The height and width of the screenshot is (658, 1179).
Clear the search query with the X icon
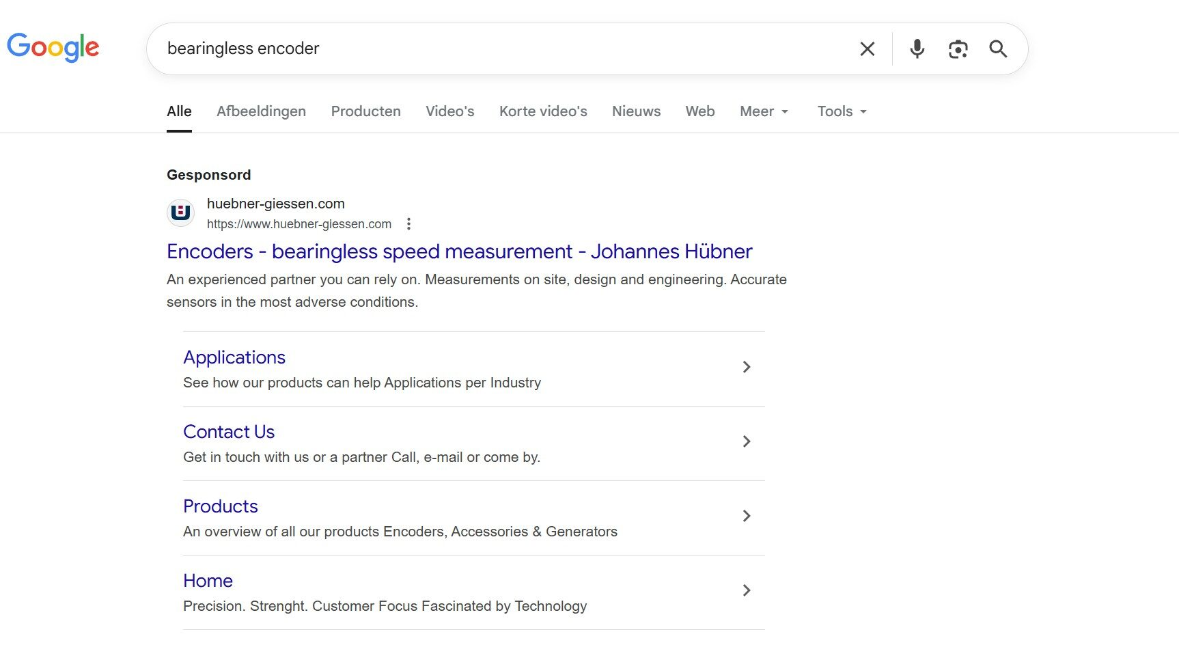(x=867, y=49)
